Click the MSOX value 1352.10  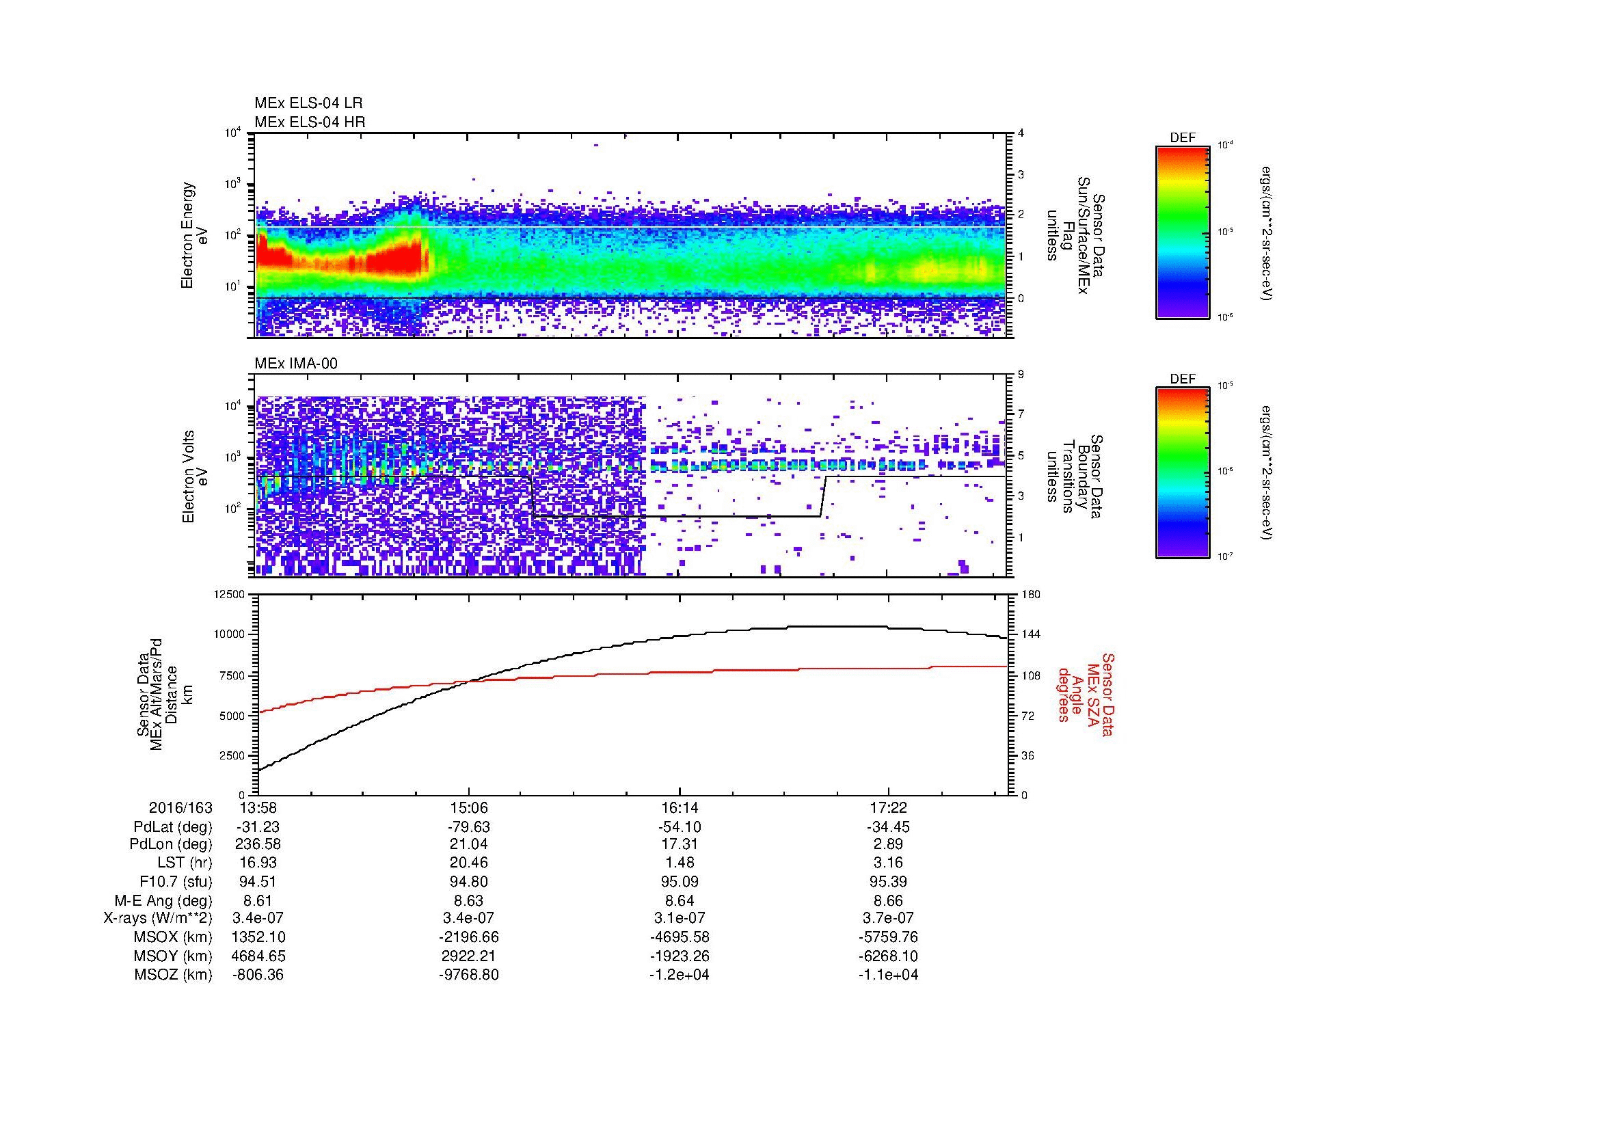(258, 937)
